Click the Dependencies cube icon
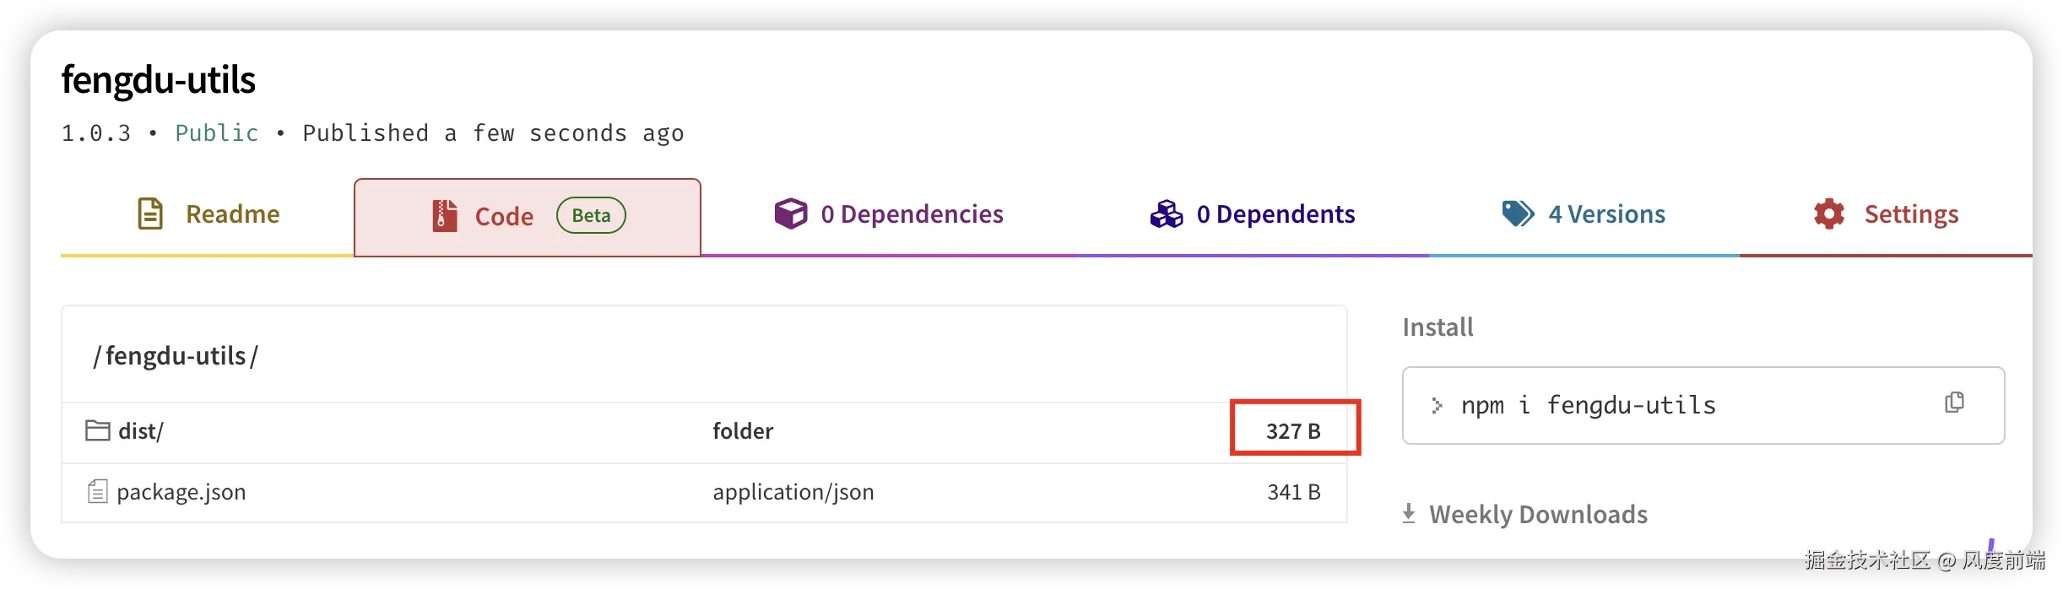The height and width of the screenshot is (589, 2063). click(x=791, y=213)
